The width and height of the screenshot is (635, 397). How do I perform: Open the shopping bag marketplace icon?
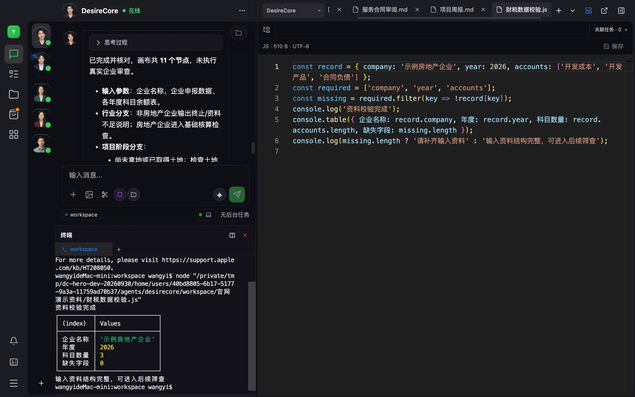click(x=14, y=114)
